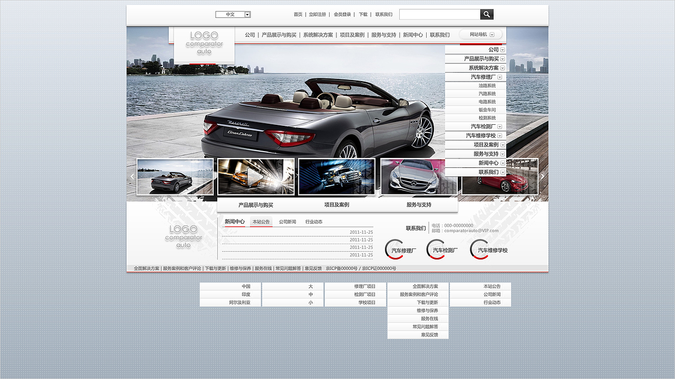Click the 汽车维修学校 circle icon

pyautogui.click(x=489, y=250)
